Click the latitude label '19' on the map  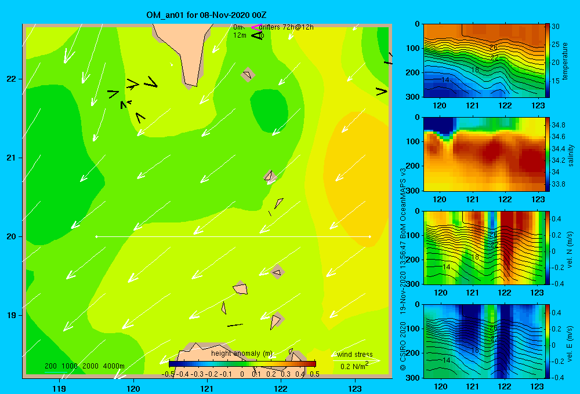pyautogui.click(x=11, y=315)
